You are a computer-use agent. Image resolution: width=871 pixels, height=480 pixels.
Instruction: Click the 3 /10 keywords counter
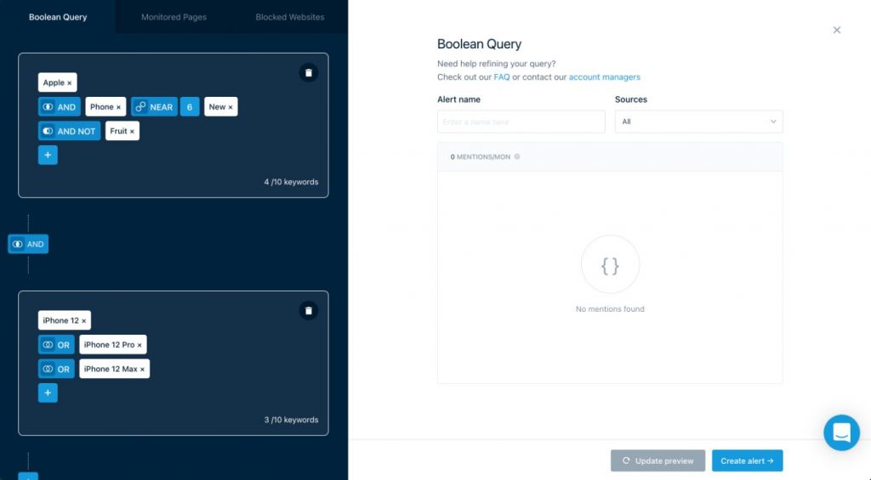click(x=291, y=420)
